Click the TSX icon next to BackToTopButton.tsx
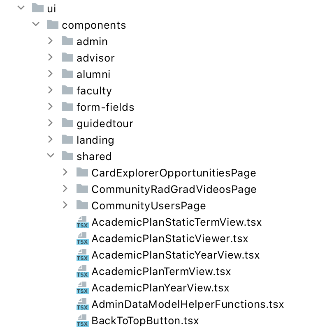The width and height of the screenshot is (311, 330). point(83,321)
